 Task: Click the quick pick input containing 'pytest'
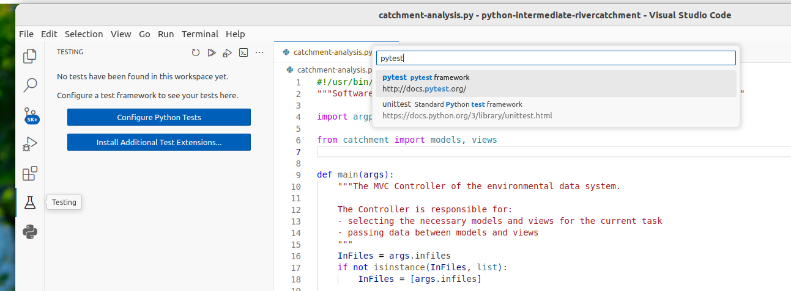click(555, 58)
